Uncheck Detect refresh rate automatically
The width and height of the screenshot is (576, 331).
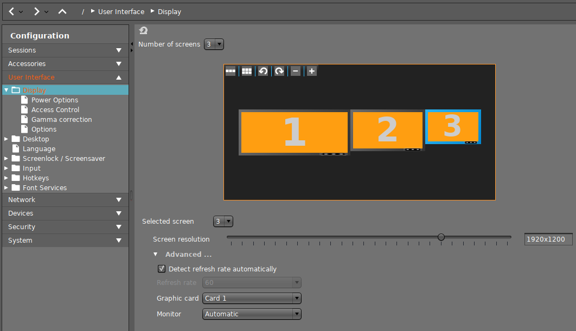(x=162, y=269)
